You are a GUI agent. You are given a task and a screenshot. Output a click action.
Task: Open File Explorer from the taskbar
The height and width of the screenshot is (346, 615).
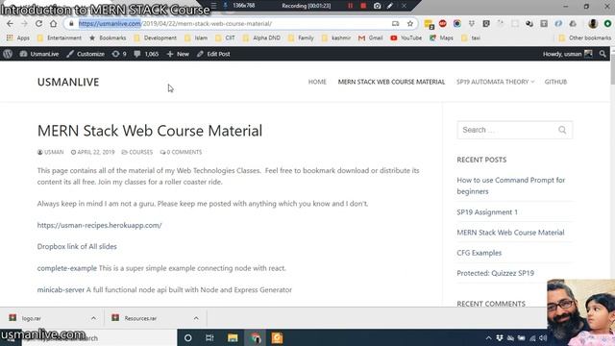tap(233, 337)
